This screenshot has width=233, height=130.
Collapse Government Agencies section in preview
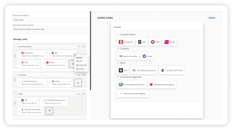[118, 77]
